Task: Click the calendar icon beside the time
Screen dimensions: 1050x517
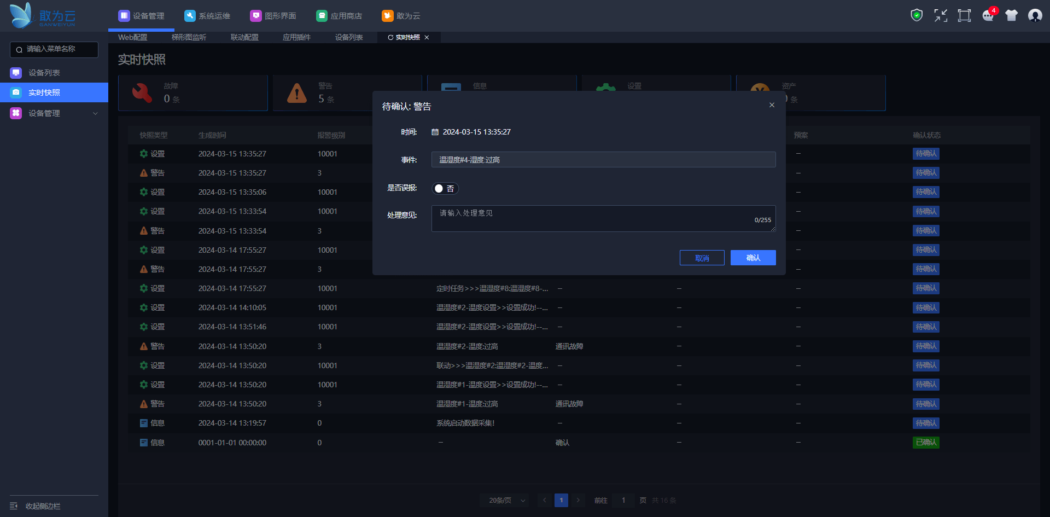Action: (x=435, y=132)
